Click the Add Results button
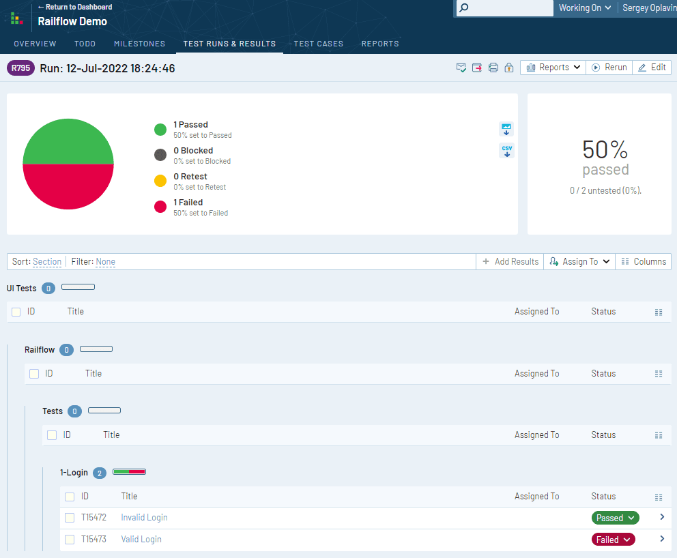Viewport: 677px width, 558px height. (x=509, y=261)
